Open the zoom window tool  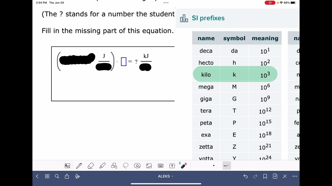(x=67, y=166)
